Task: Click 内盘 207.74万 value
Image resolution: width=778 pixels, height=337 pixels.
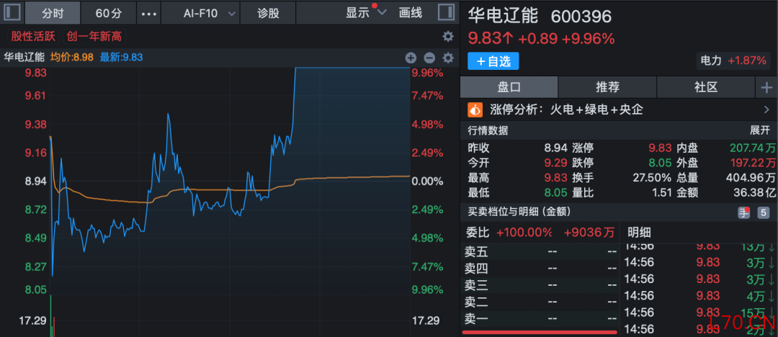Action: coord(753,148)
